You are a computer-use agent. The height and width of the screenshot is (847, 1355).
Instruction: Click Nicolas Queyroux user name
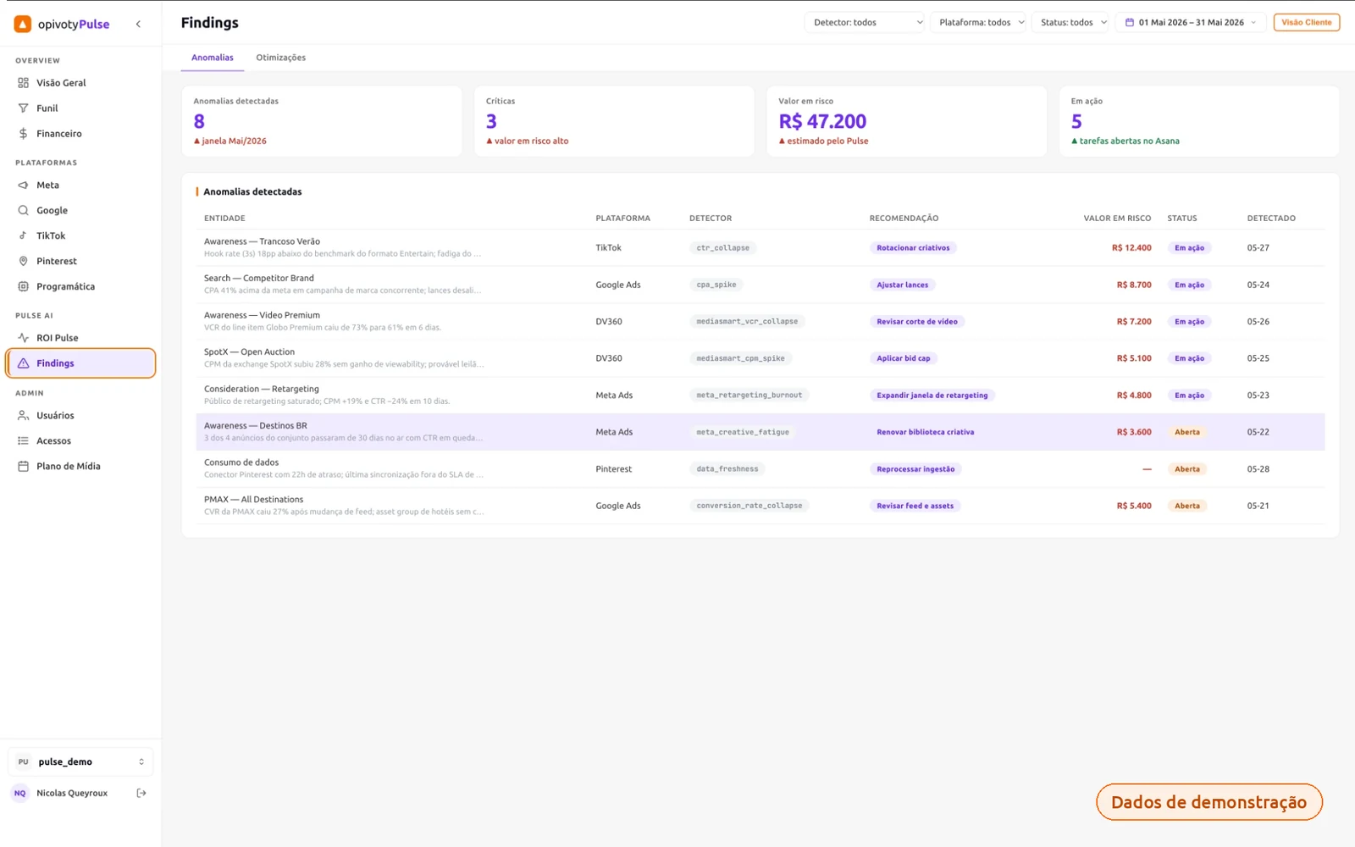click(x=72, y=793)
